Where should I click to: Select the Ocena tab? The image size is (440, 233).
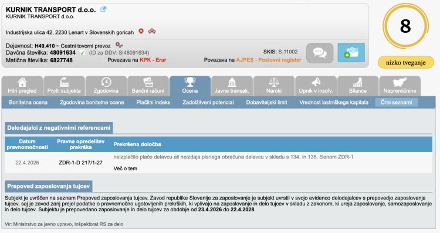190,86
